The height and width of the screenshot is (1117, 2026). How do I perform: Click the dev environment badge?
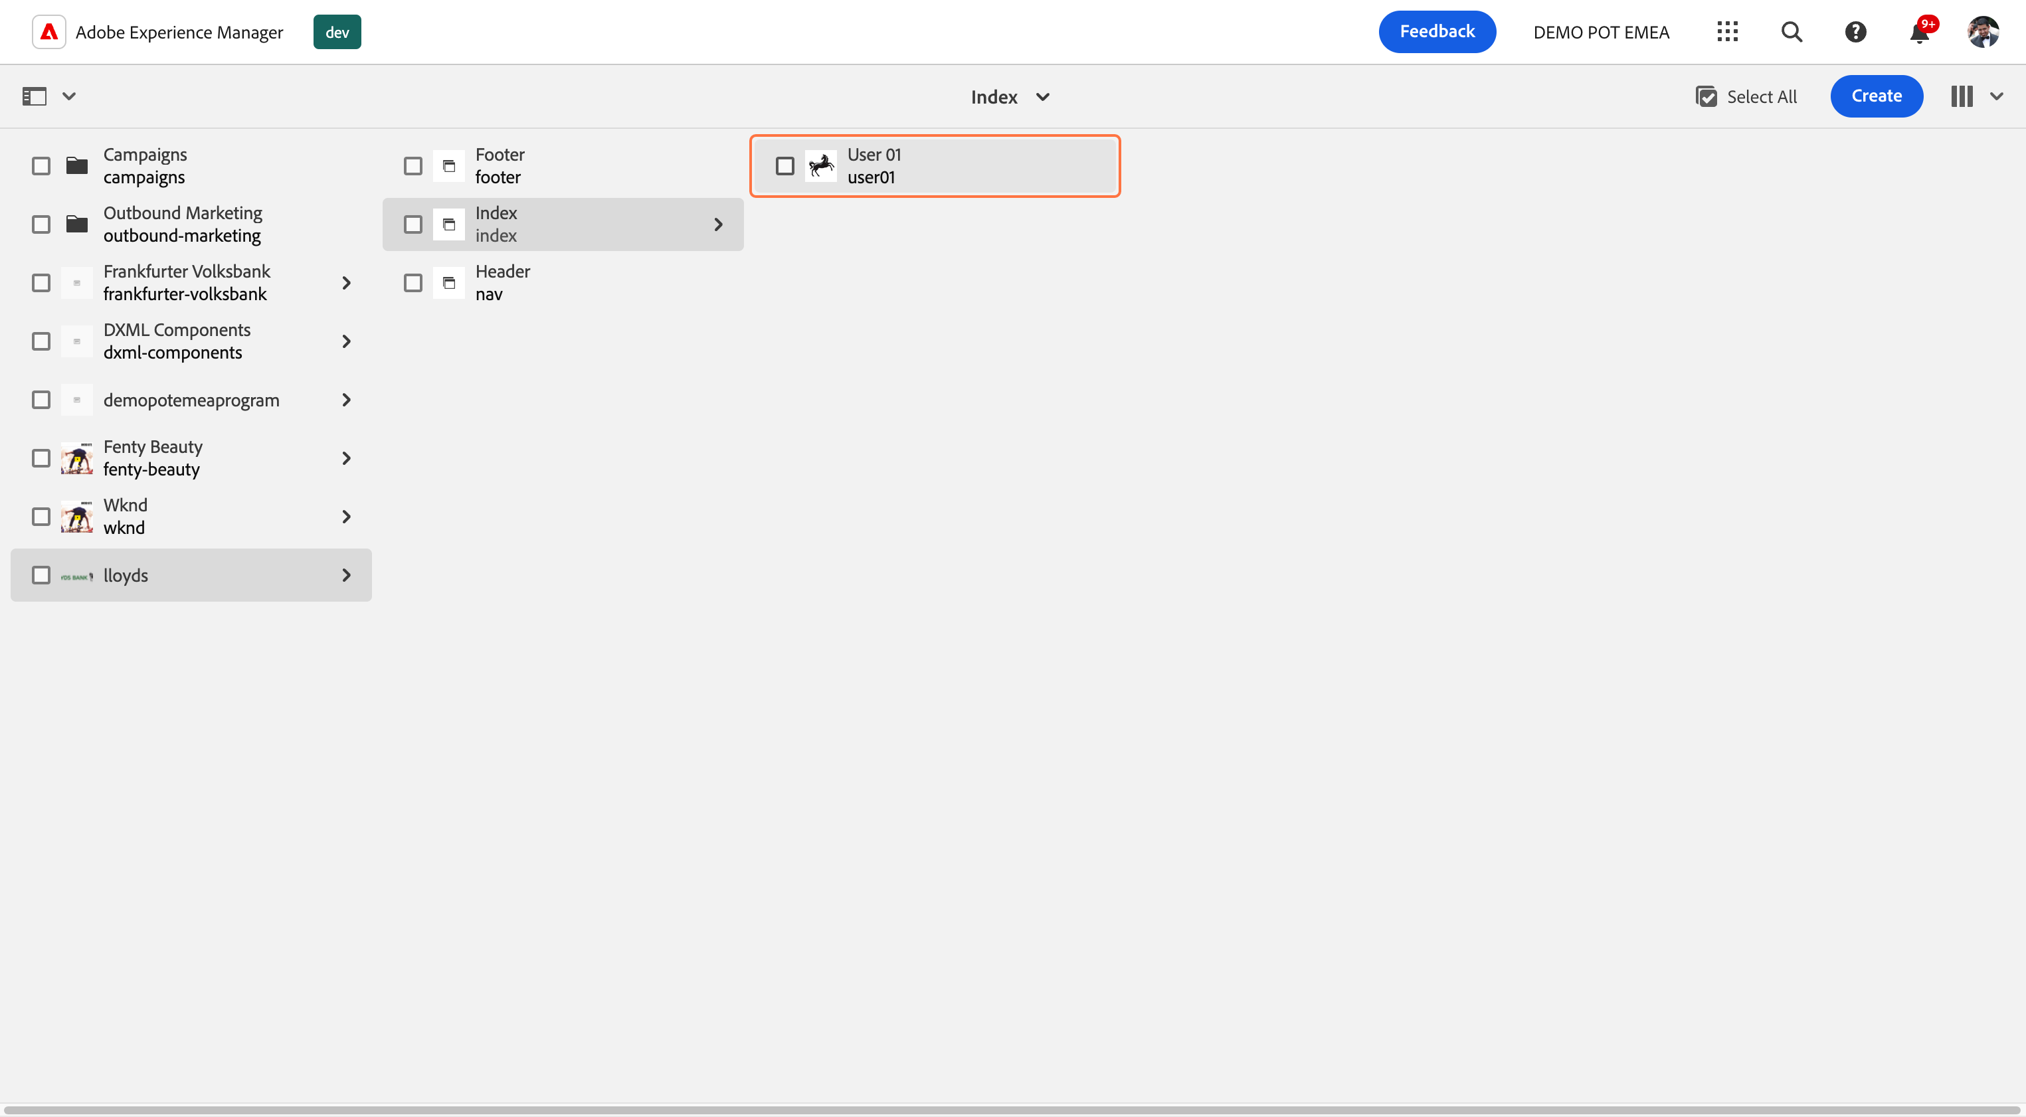[337, 33]
